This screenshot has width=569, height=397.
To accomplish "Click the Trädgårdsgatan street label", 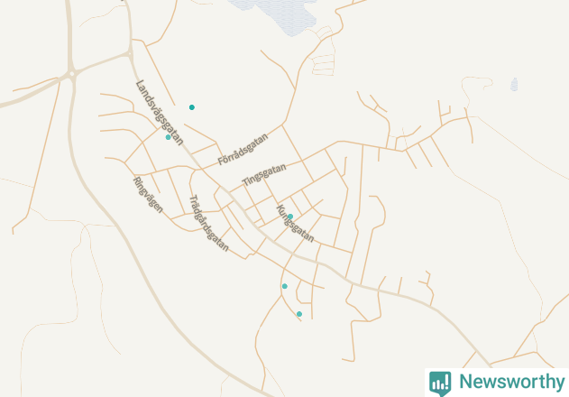I will [x=209, y=223].
